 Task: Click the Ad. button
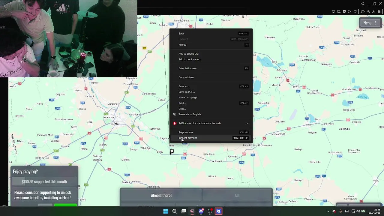(237, 196)
